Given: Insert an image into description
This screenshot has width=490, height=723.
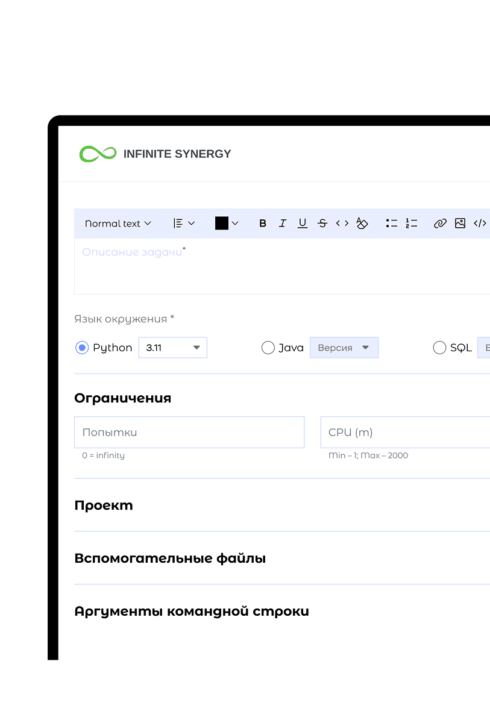Looking at the screenshot, I should point(460,224).
